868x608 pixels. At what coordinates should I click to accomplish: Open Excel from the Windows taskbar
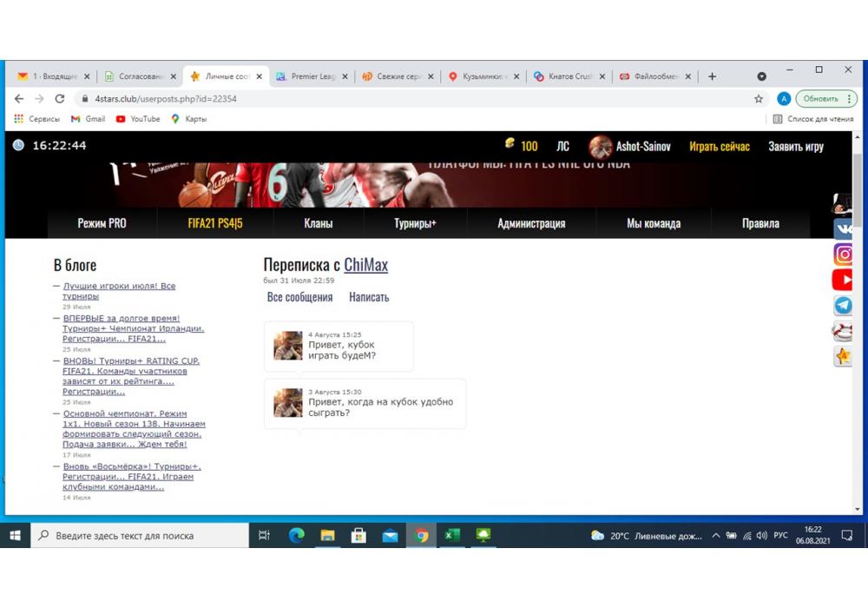click(452, 536)
